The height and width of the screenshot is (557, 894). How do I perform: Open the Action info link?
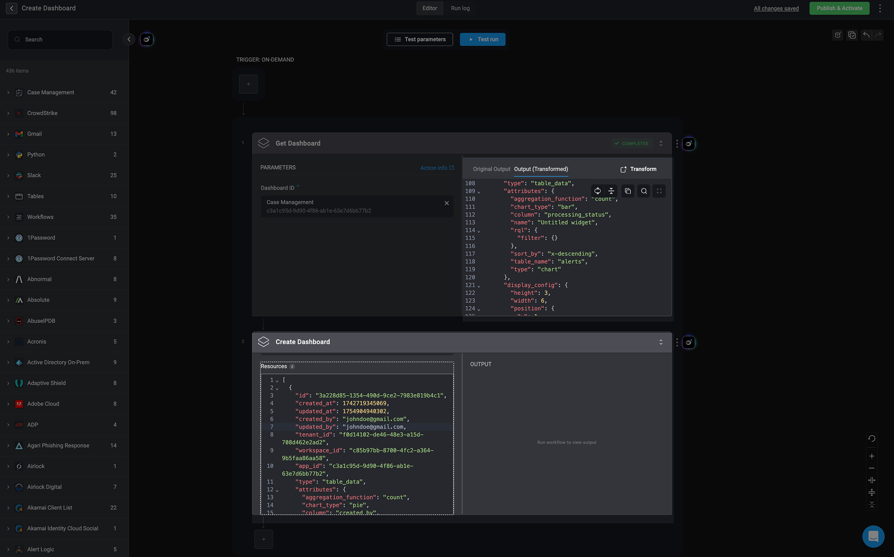click(437, 168)
